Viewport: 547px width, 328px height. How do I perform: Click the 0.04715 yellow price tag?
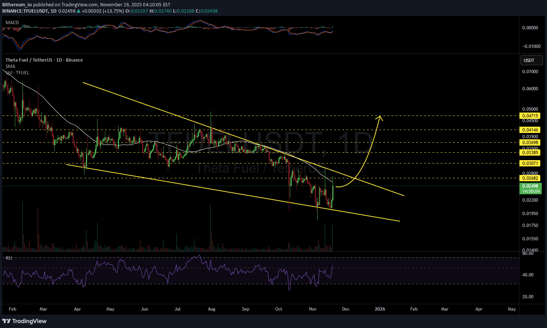pyautogui.click(x=530, y=116)
